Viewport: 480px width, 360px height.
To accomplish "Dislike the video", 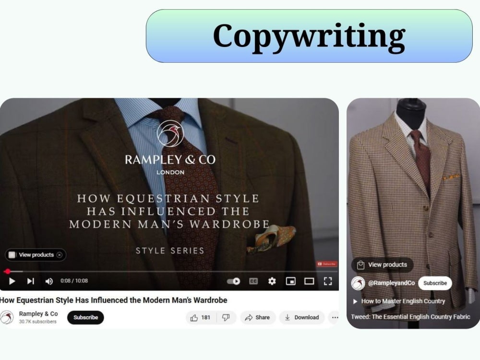I will click(x=226, y=317).
